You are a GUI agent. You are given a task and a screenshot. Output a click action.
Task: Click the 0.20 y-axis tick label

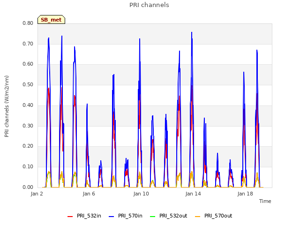click(x=28, y=146)
